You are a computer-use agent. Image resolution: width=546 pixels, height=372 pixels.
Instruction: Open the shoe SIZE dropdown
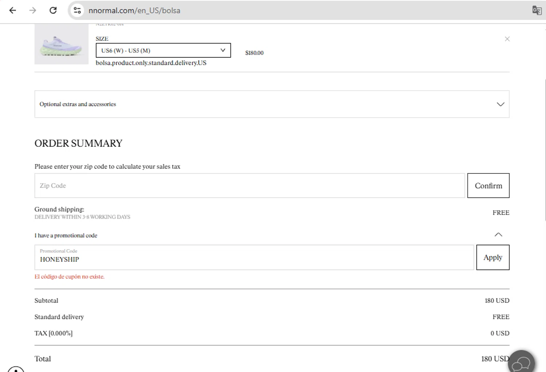[x=163, y=50]
